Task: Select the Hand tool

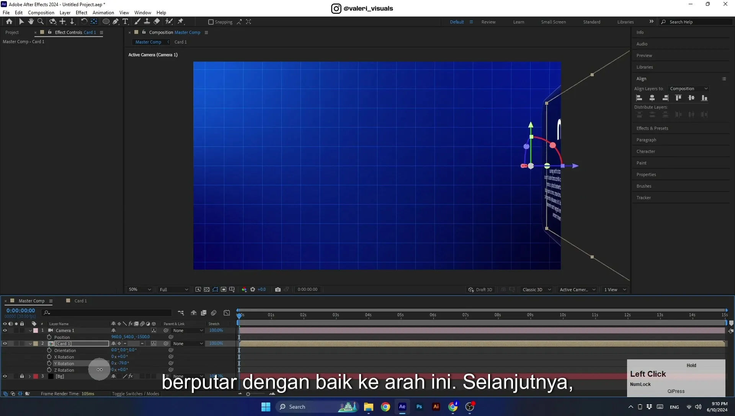Action: point(31,22)
